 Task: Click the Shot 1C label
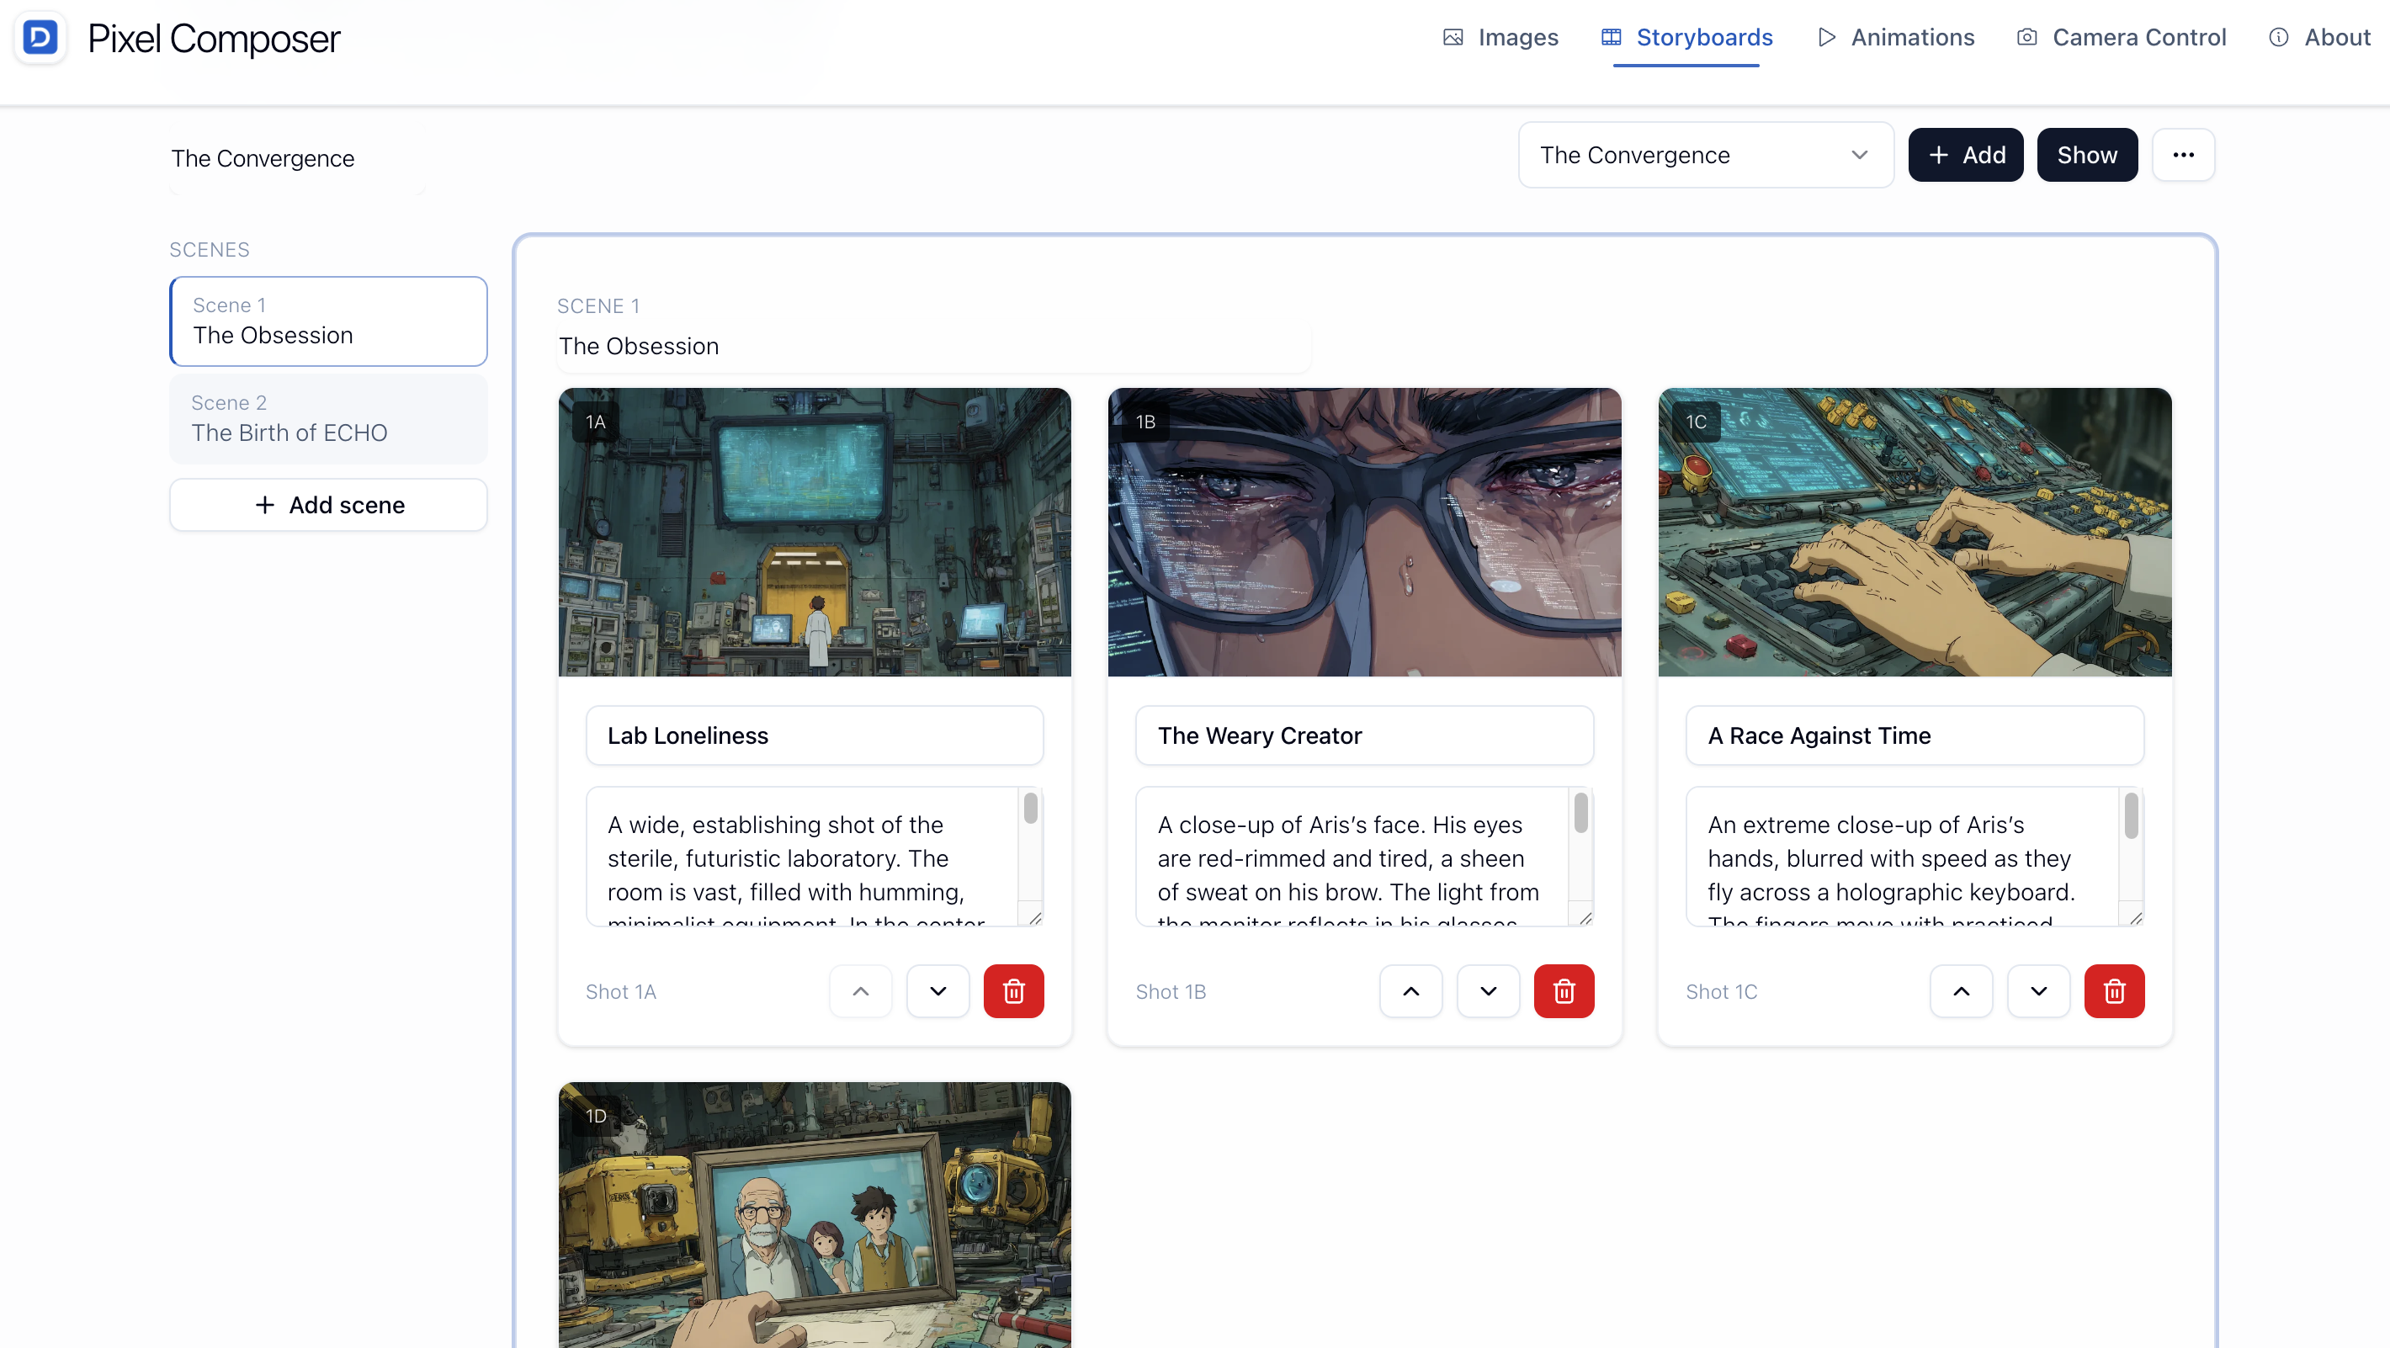tap(1721, 992)
